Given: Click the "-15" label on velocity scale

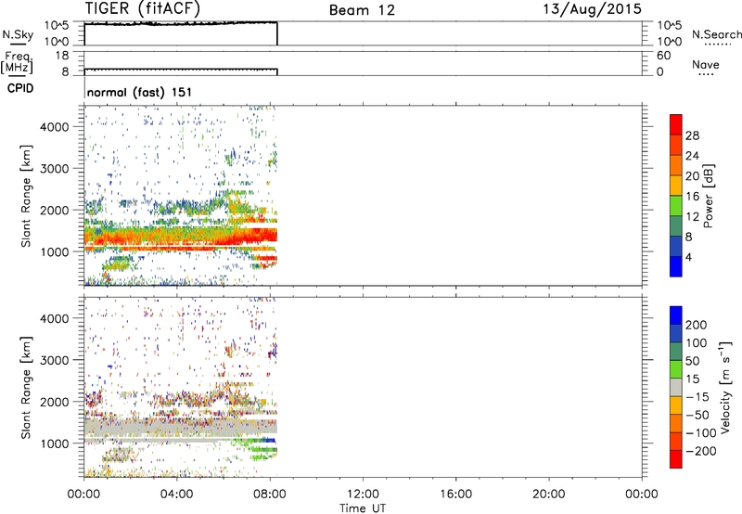Looking at the screenshot, I should click(x=697, y=397).
